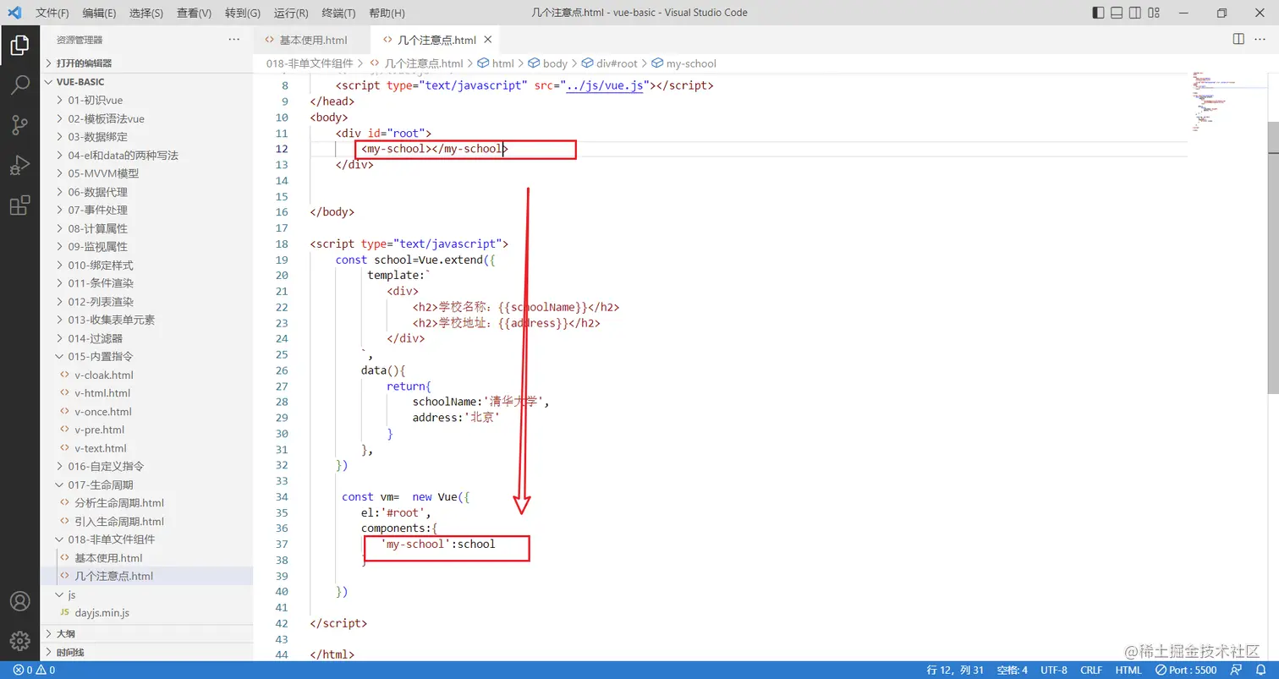The width and height of the screenshot is (1279, 679).
Task: Open the 编辑(E) menu
Action: click(99, 13)
